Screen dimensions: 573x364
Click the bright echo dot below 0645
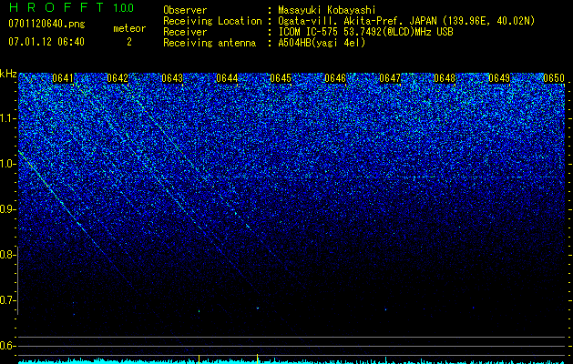click(258, 308)
